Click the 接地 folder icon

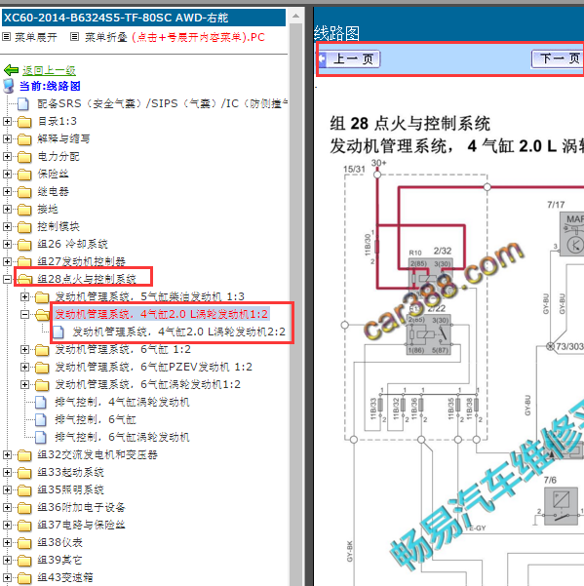coord(24,210)
